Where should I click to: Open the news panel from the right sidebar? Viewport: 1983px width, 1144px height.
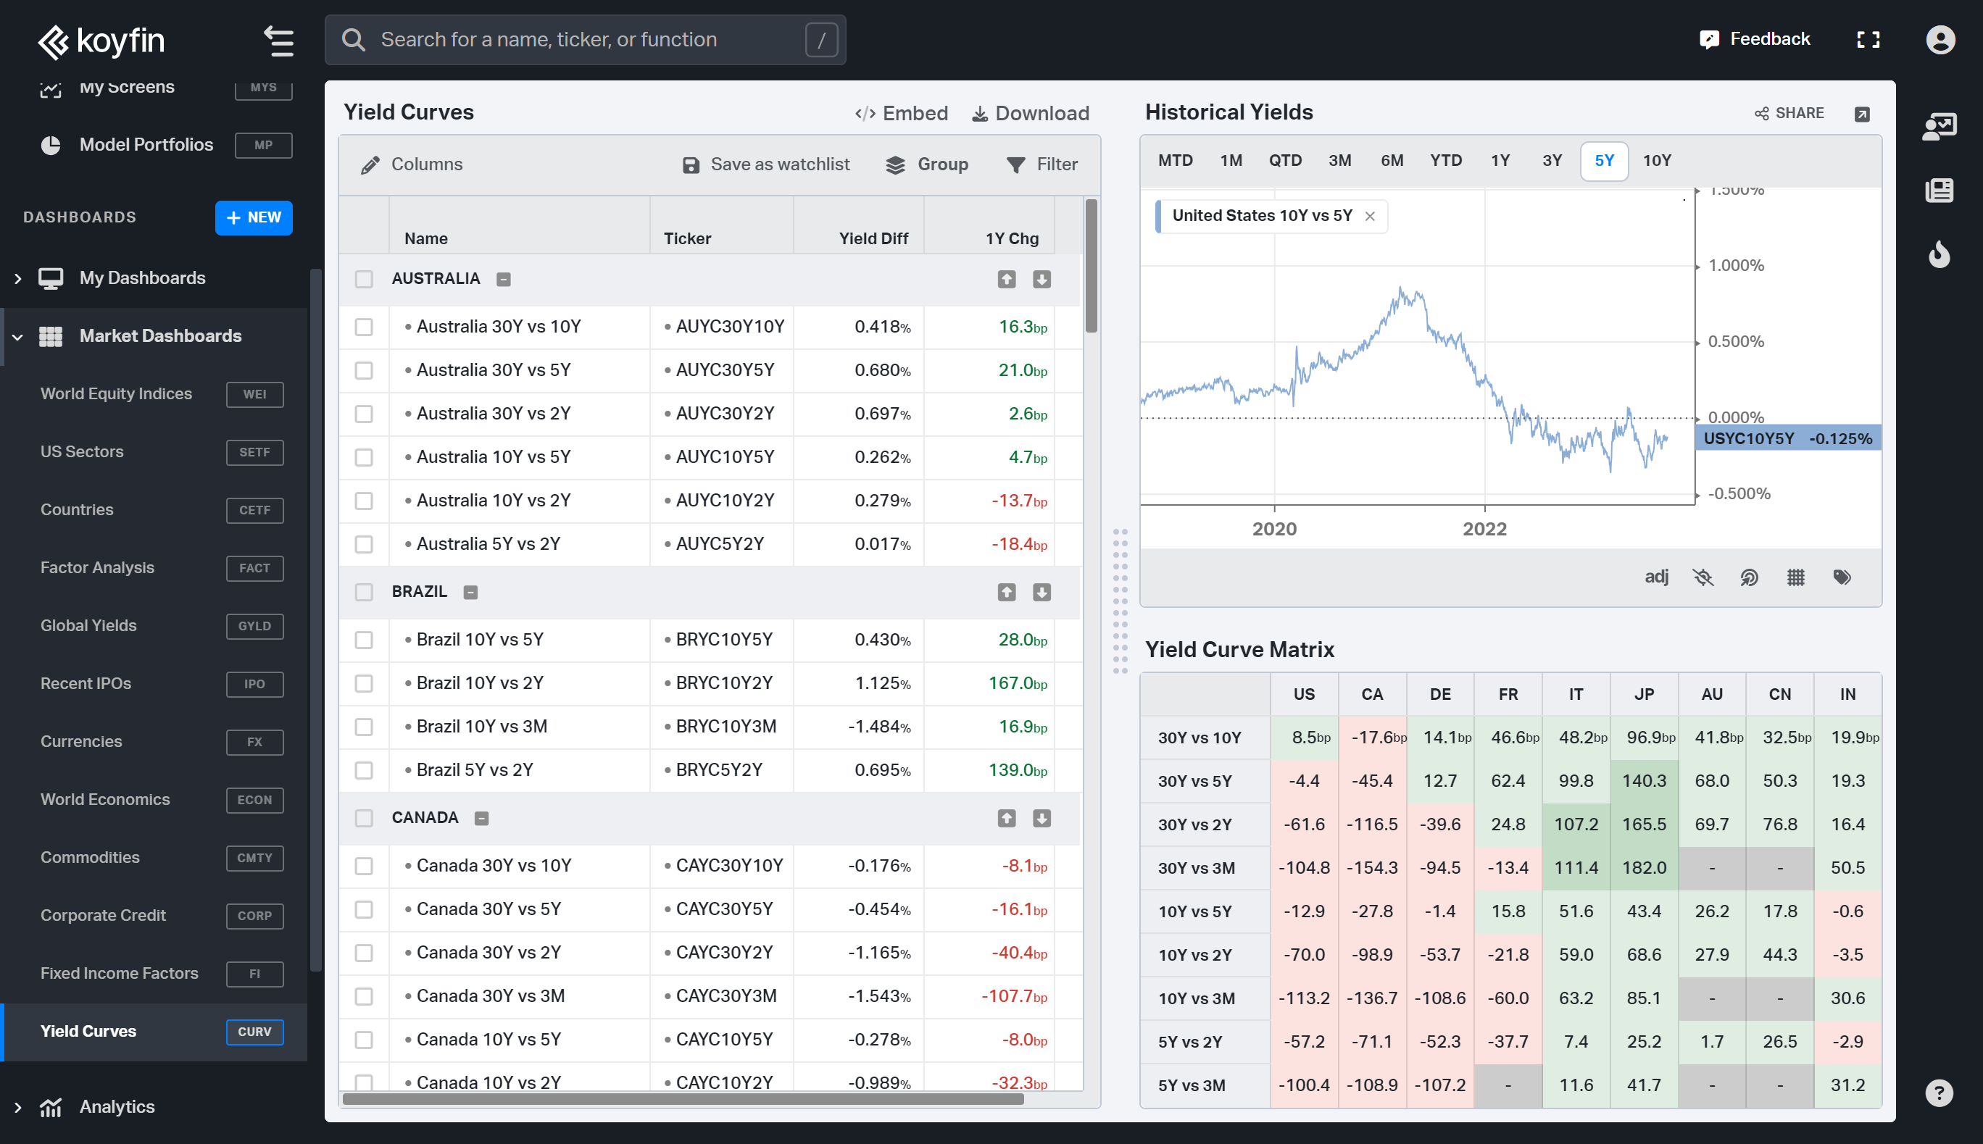1939,190
